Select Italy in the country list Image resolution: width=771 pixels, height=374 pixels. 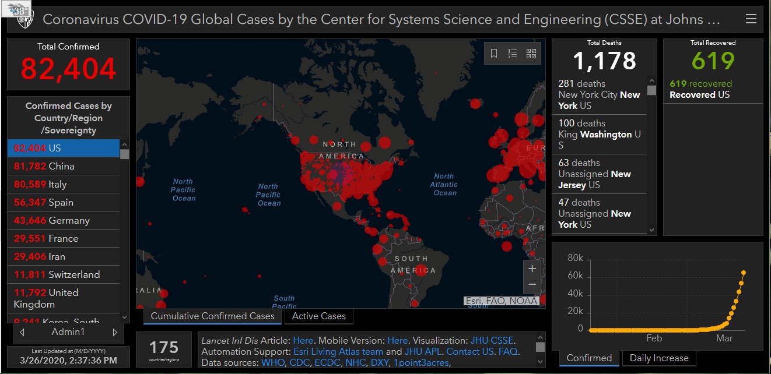coord(64,185)
